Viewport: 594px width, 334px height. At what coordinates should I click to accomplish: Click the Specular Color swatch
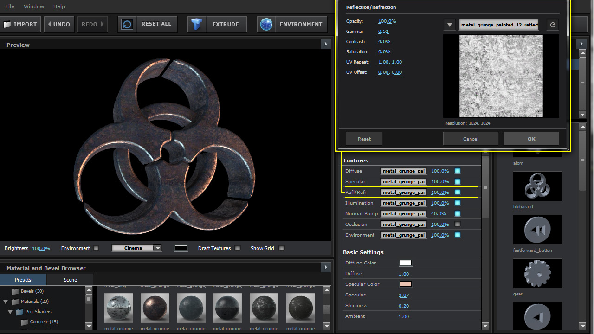point(405,284)
